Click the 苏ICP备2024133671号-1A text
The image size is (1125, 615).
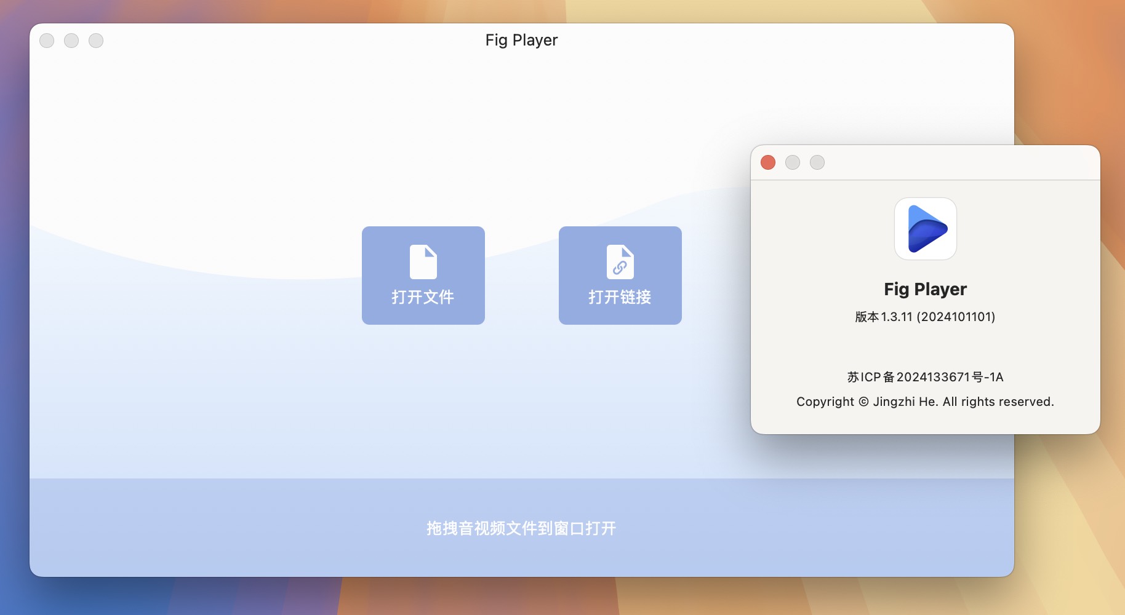[925, 377]
